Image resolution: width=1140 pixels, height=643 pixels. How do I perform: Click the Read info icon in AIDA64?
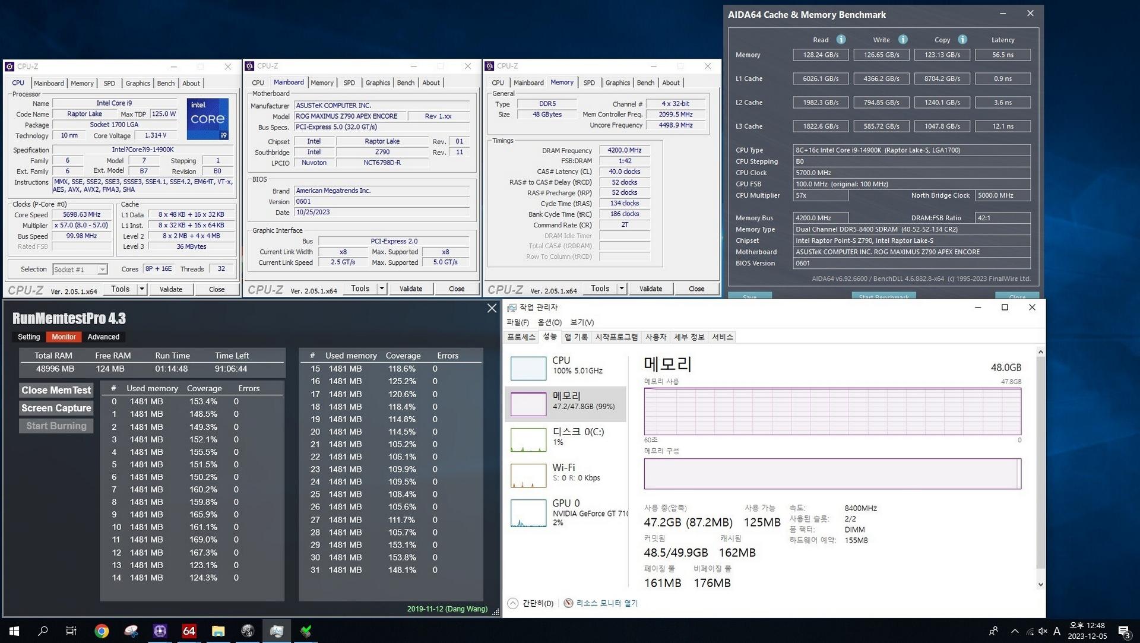841,40
